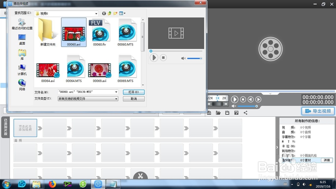Click the volume icon in system tray
The height and width of the screenshot is (189, 336).
pos(304,184)
